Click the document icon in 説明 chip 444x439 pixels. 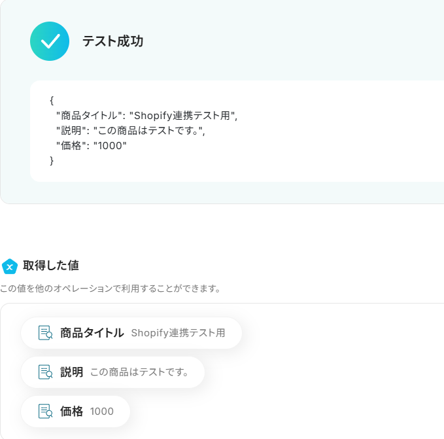point(45,372)
